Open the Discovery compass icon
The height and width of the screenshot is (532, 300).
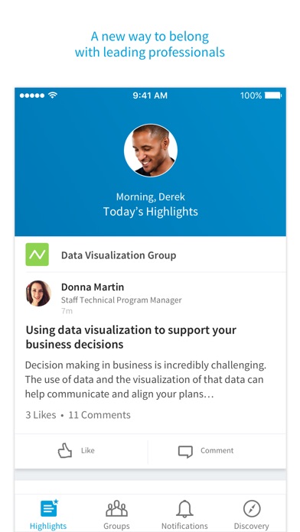point(252,508)
